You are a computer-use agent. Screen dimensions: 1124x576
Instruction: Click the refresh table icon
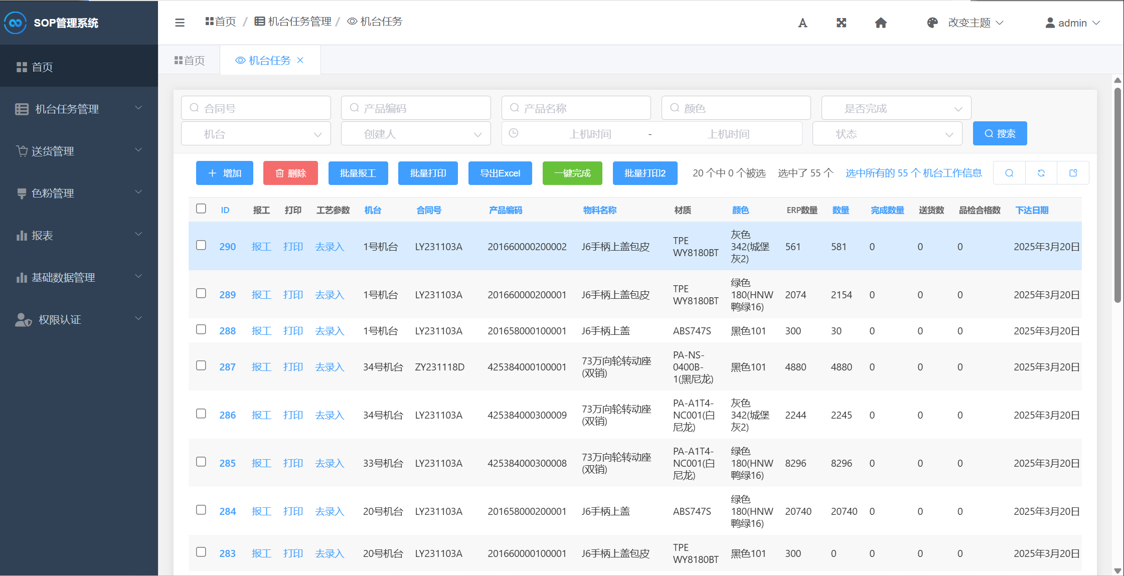pos(1041,173)
